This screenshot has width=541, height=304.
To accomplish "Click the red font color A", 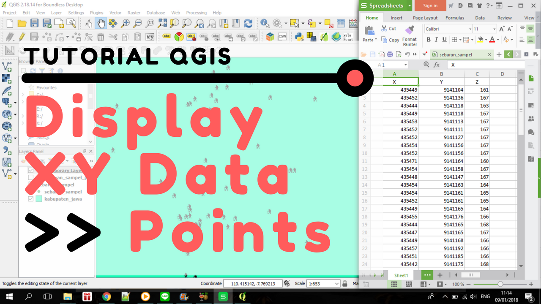I will (492, 40).
